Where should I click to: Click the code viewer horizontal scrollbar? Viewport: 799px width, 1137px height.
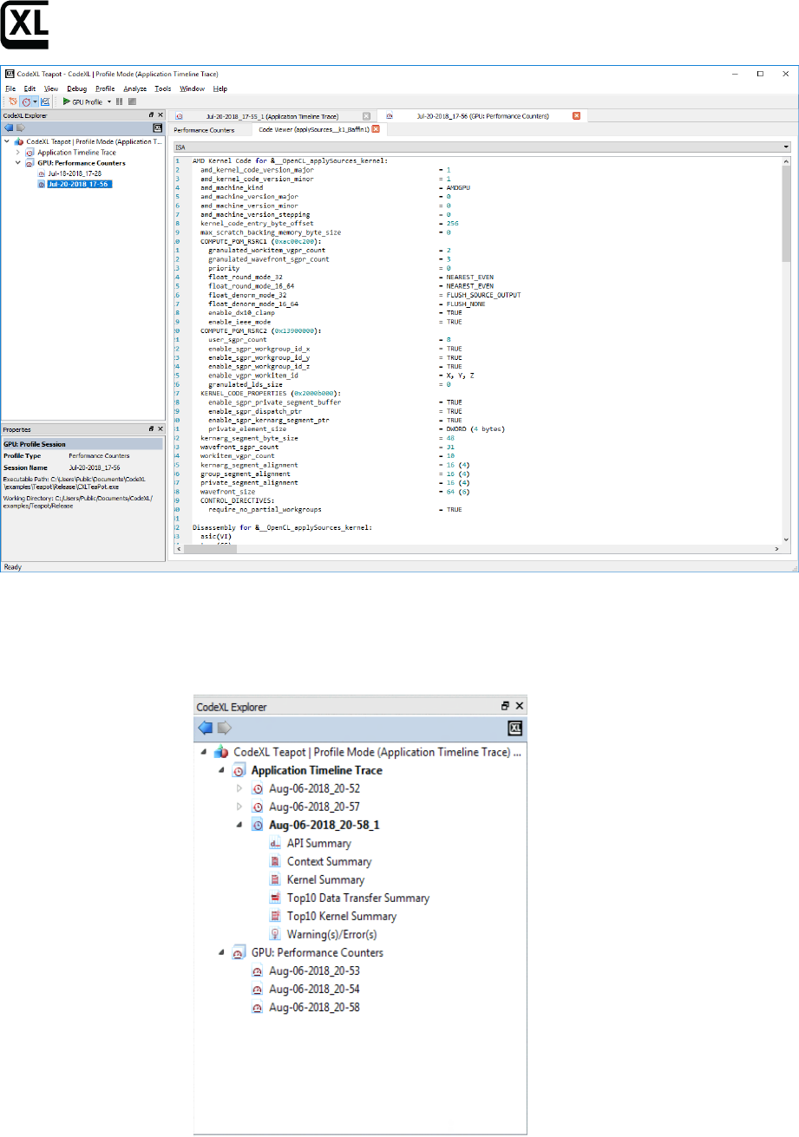click(476, 550)
